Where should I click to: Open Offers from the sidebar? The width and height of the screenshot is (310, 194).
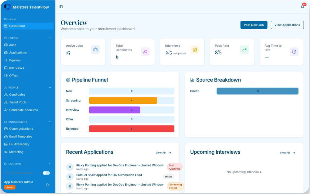(x=28, y=76)
